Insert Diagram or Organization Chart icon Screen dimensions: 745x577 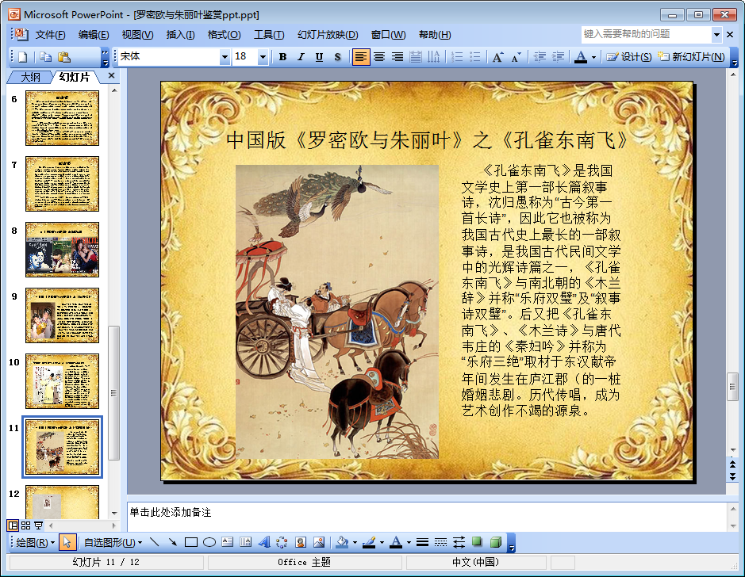pos(282,542)
